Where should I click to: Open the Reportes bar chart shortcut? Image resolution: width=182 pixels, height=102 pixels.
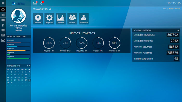pos(61,19)
